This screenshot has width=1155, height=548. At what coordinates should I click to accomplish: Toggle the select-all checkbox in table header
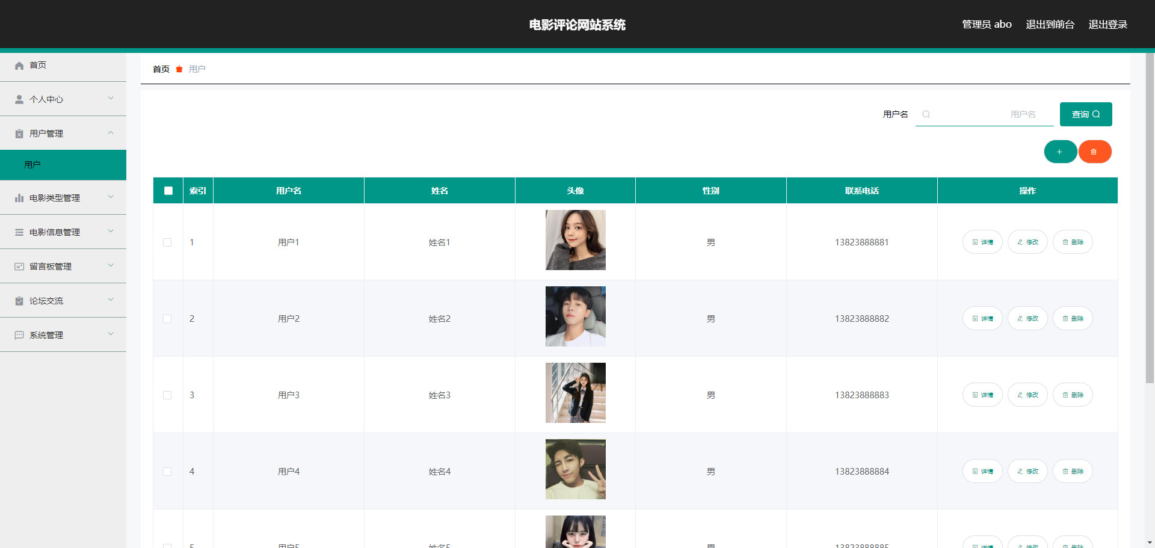(x=168, y=191)
